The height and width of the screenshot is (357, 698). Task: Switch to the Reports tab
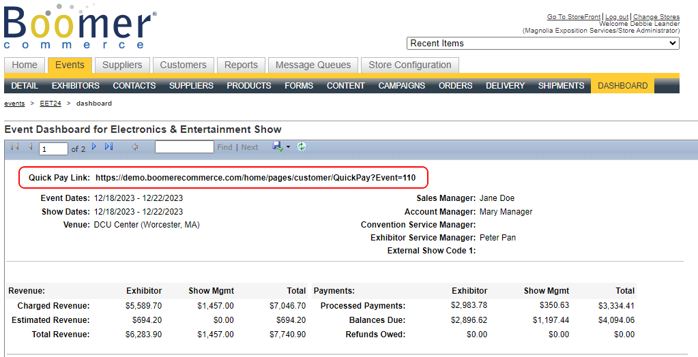pyautogui.click(x=241, y=65)
